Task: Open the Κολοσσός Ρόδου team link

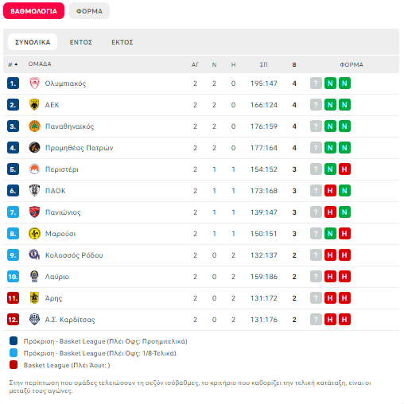Action: click(x=74, y=255)
